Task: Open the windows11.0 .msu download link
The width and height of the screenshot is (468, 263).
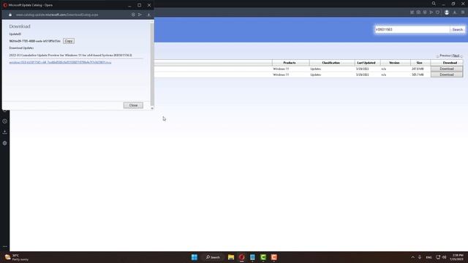Action: [60, 63]
